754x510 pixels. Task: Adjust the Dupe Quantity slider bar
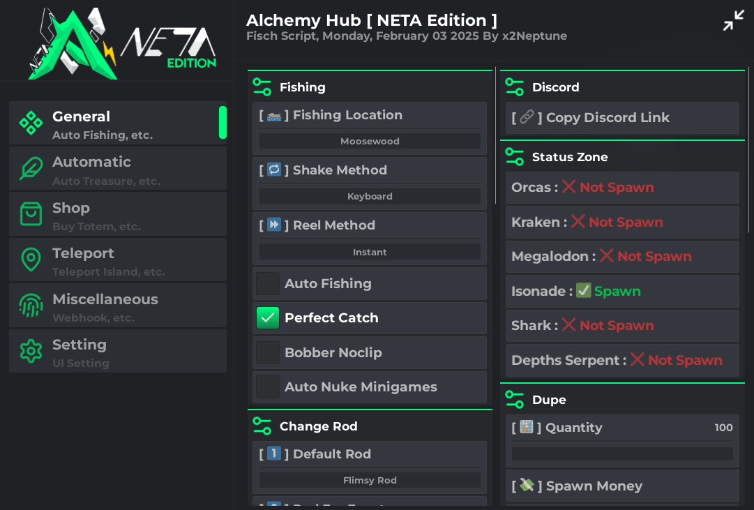click(x=622, y=453)
